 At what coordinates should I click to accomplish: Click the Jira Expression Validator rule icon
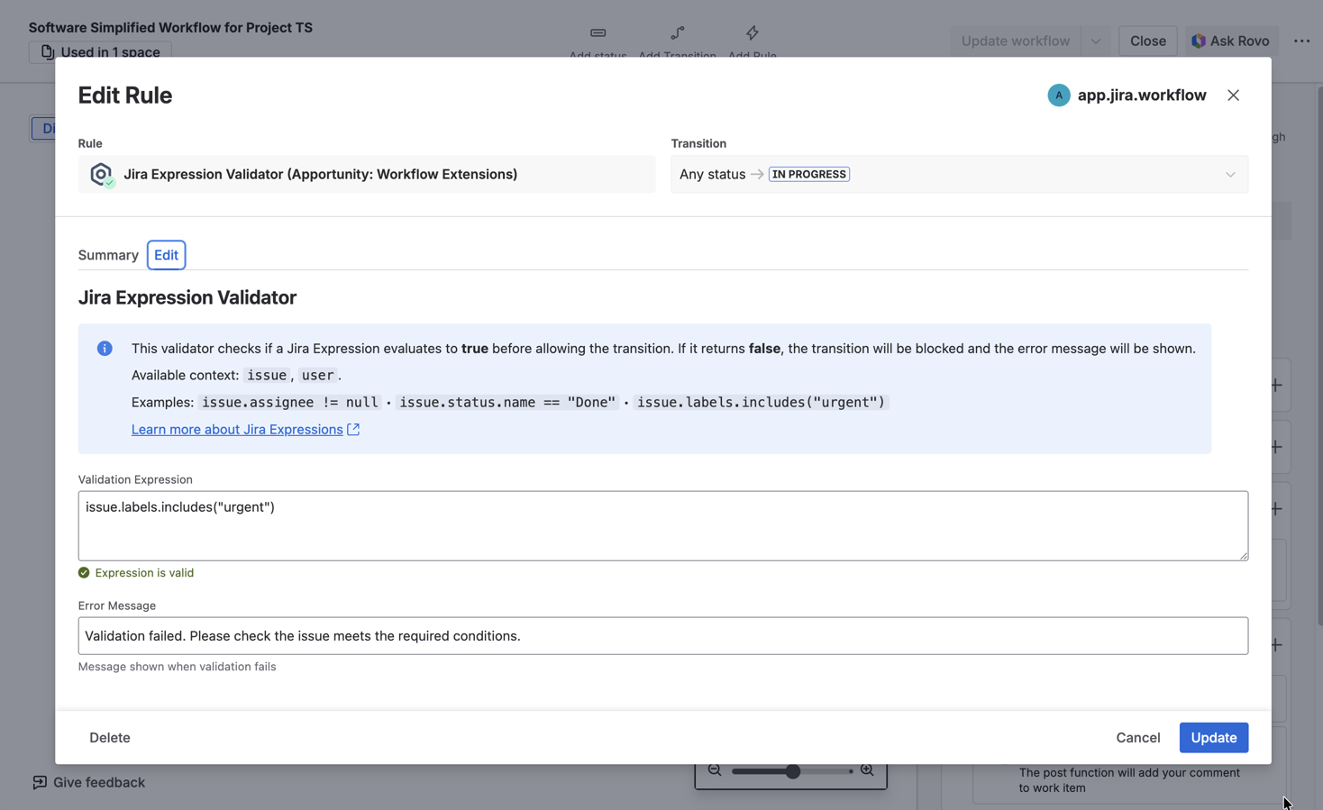click(101, 174)
